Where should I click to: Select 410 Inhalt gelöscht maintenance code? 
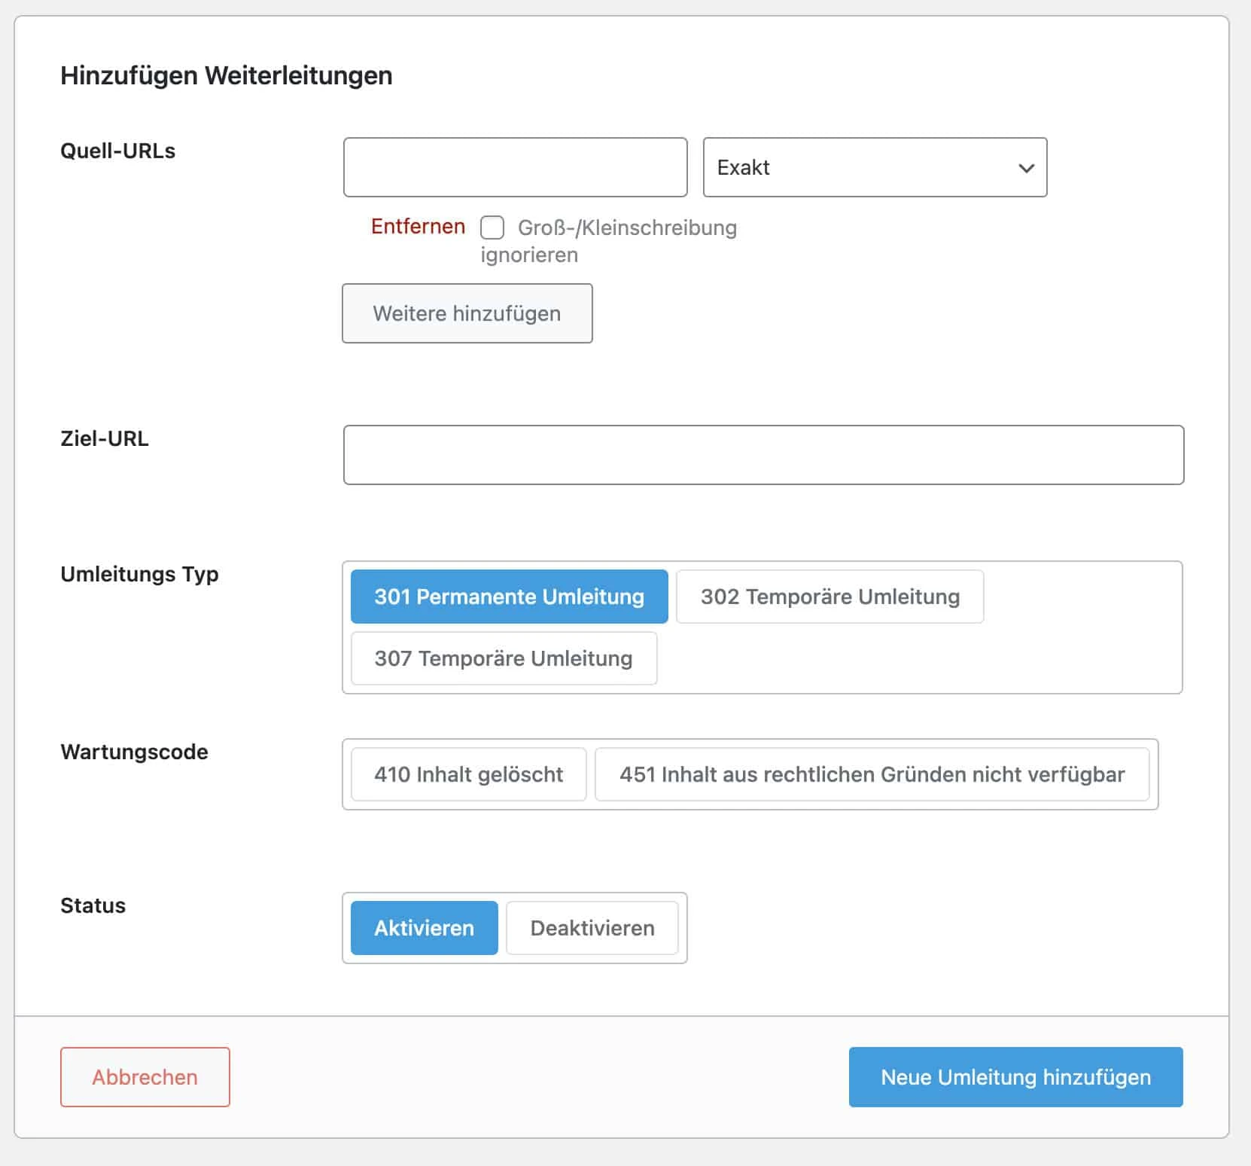467,774
